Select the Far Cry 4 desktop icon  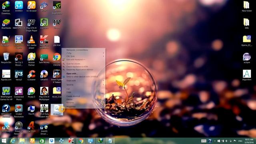(32, 127)
